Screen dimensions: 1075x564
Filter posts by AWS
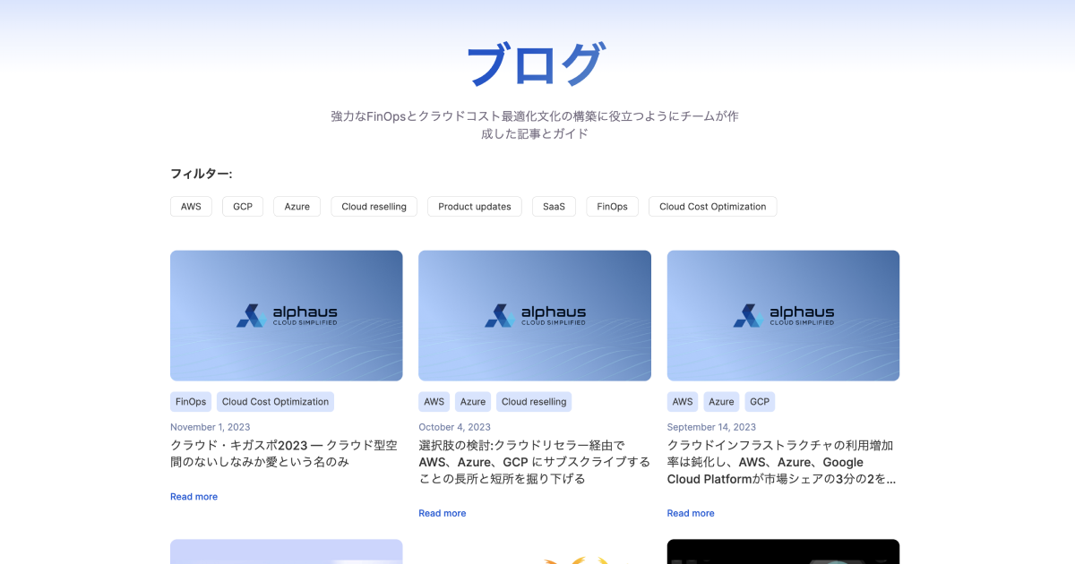[191, 206]
